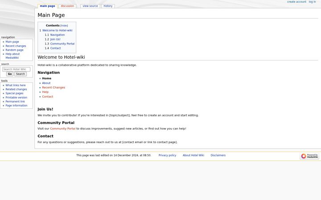Open Page information link

coord(16,105)
